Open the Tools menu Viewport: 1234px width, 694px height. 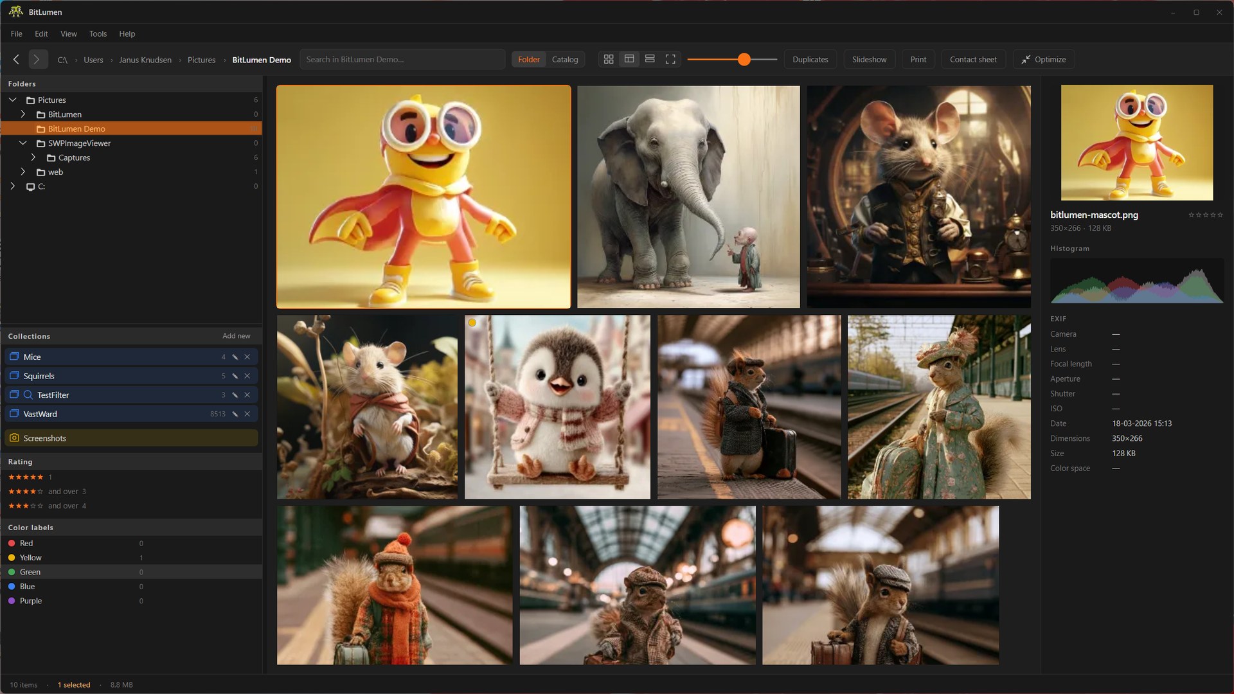[x=98, y=33]
